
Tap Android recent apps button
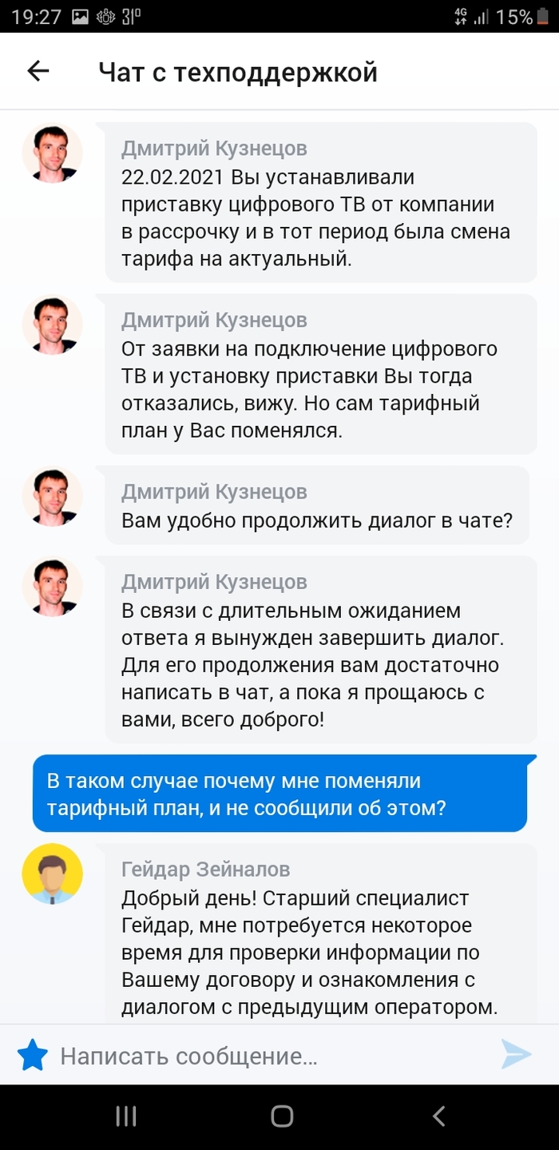(126, 1116)
